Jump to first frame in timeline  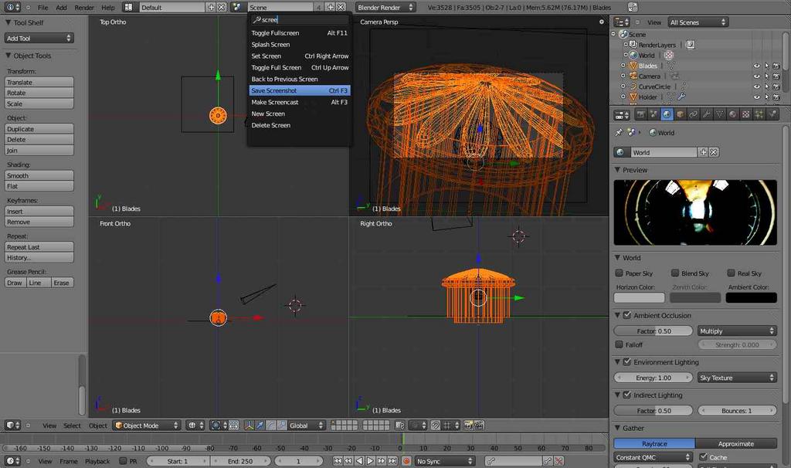pos(338,461)
